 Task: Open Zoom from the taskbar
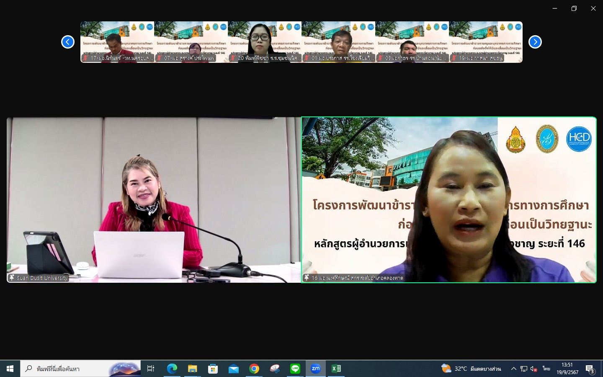pos(315,369)
